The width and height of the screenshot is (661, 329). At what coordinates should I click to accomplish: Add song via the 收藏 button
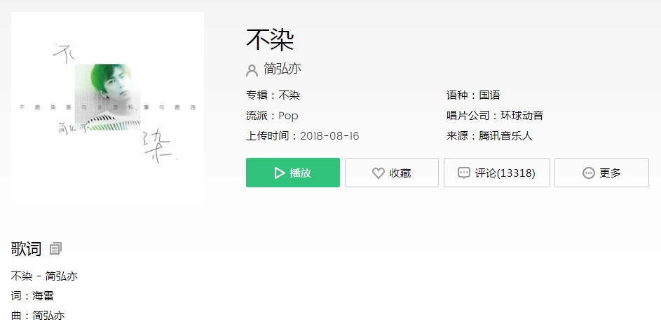[392, 173]
